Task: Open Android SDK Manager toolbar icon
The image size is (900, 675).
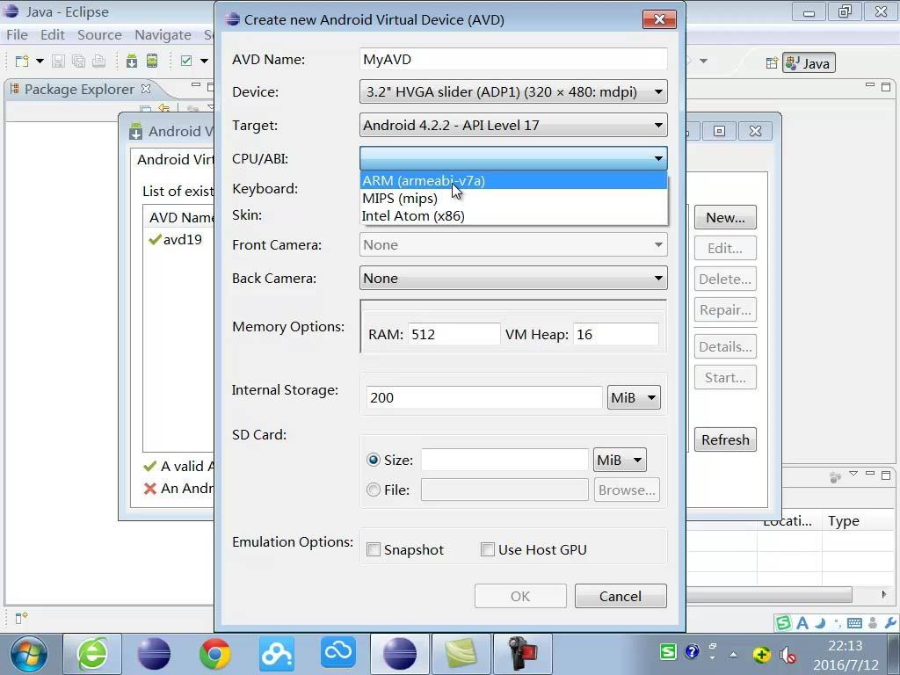Action: (x=132, y=61)
